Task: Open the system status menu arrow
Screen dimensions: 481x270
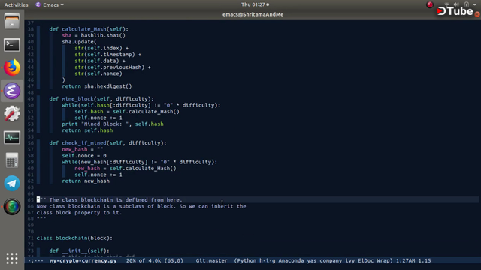Action: [474, 4]
